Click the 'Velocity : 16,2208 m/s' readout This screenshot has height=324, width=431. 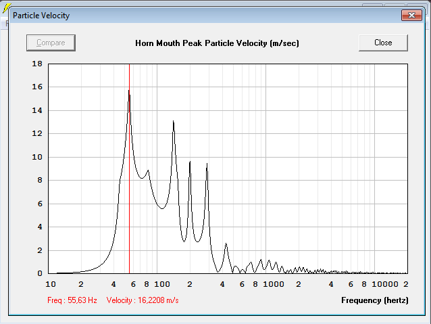[143, 300]
